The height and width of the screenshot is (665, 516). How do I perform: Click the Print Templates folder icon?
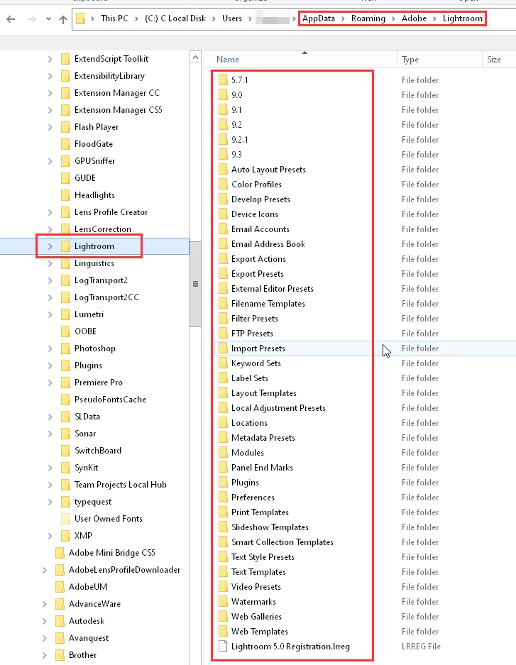pyautogui.click(x=223, y=512)
